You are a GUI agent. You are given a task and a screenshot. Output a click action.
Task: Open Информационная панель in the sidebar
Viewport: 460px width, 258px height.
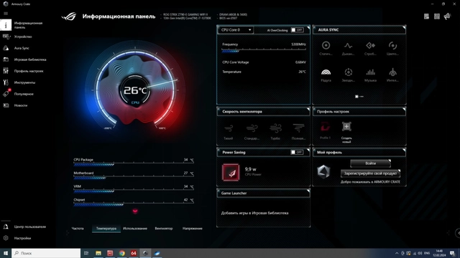[28, 25]
